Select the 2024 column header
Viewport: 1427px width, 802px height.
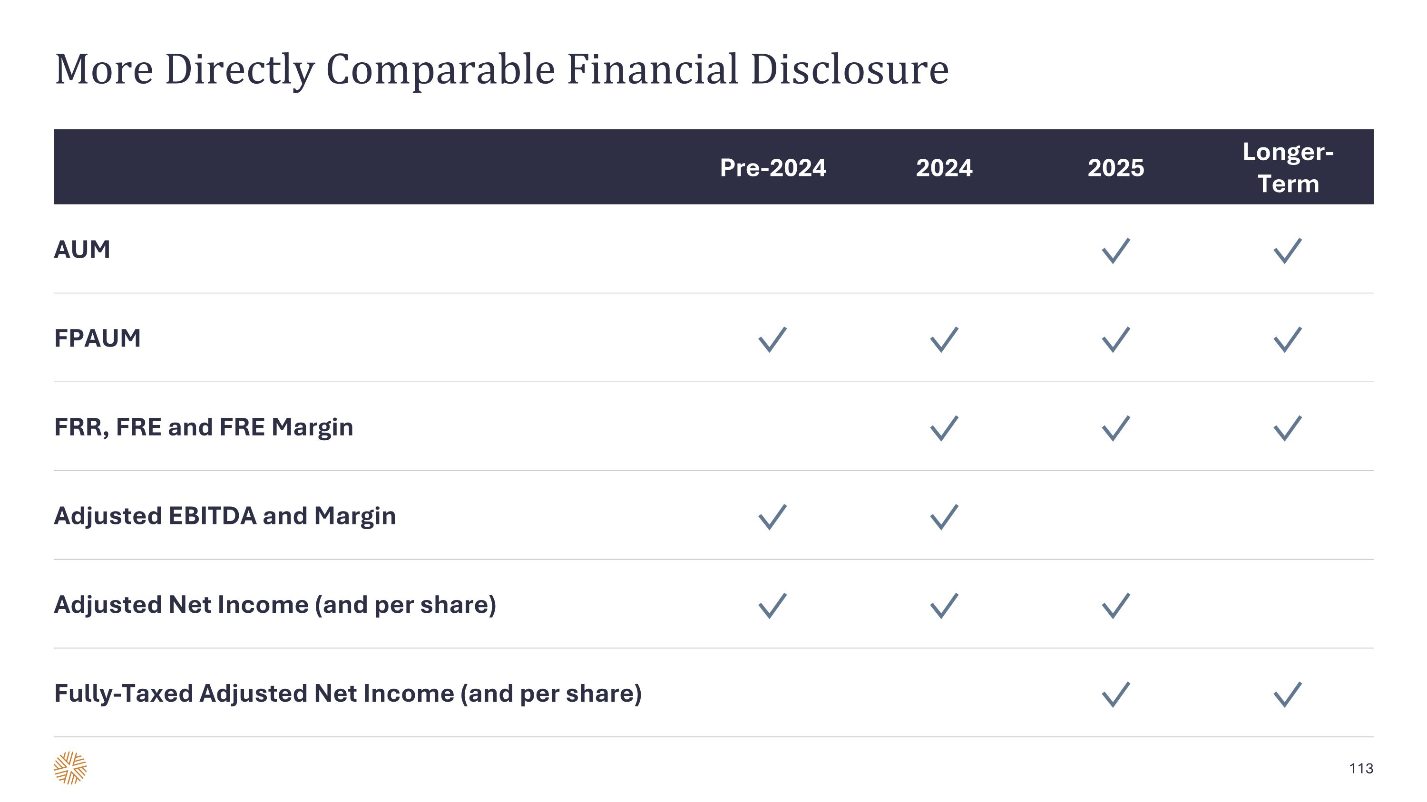tap(944, 168)
